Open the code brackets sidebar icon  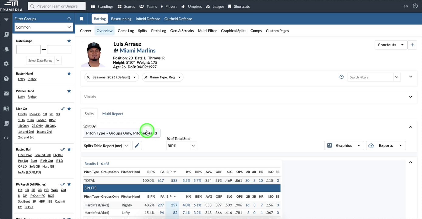point(6,138)
